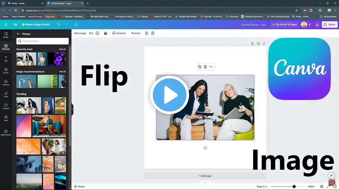Open the Fantasy bookmarks folder
Image resolution: width=339 pixels, height=190 pixels.
click(142, 16)
